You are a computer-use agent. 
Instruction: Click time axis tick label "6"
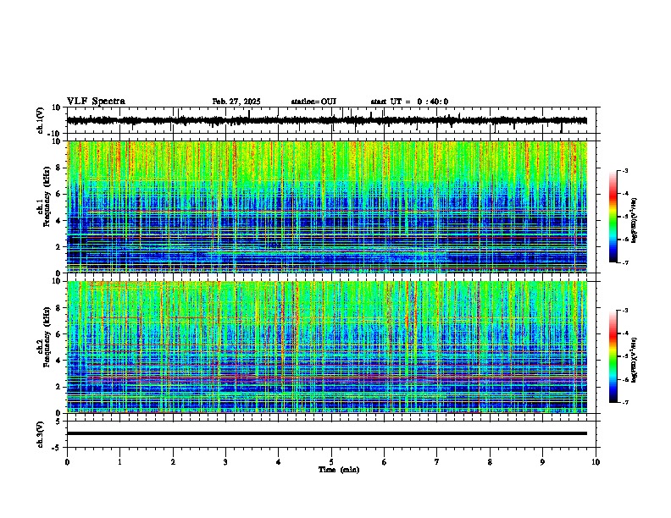[385, 462]
